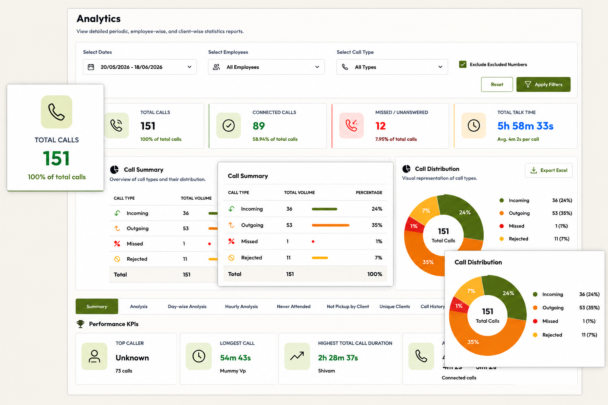
Task: Click the clock icon on the Longest Call card
Action: pos(199,356)
